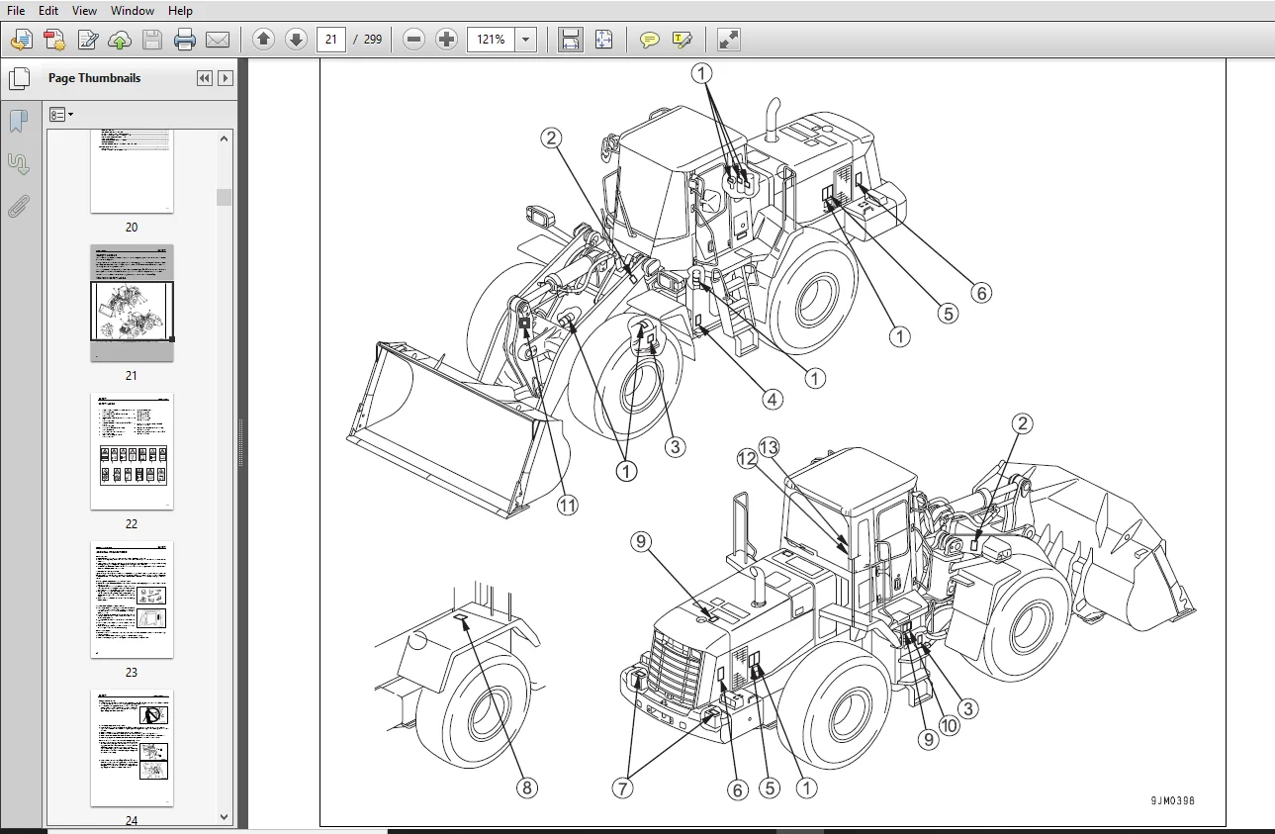The height and width of the screenshot is (834, 1275).
Task: Click the Email envelope icon
Action: [x=218, y=40]
